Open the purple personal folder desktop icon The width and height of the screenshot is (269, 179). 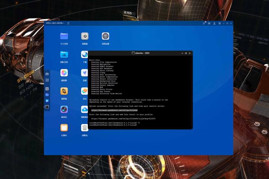tap(64, 36)
